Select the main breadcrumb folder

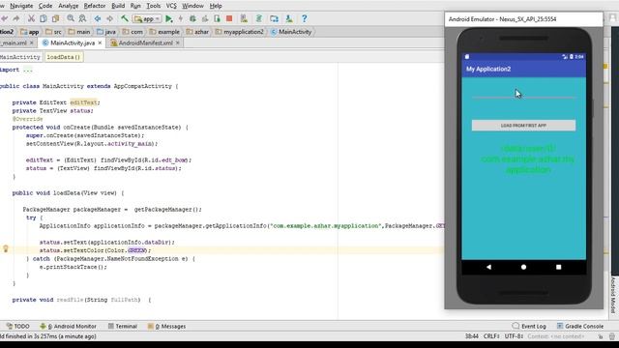79,32
